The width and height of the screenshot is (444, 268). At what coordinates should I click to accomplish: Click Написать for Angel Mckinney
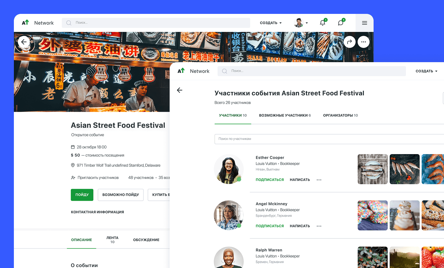(x=300, y=226)
